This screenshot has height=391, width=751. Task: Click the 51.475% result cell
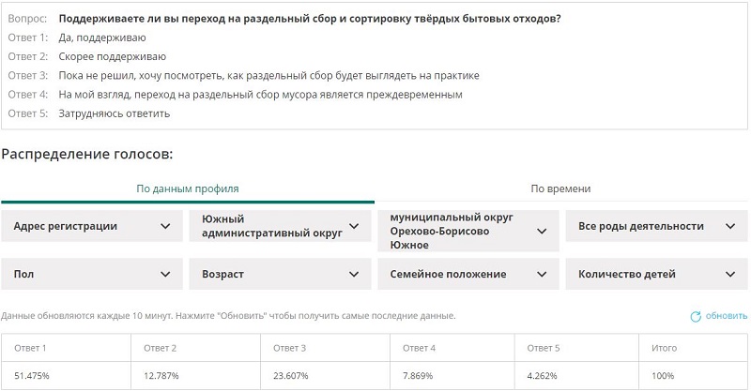pos(32,375)
